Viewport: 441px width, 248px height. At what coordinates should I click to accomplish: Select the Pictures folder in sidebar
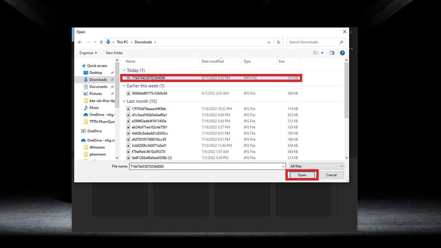pyautogui.click(x=95, y=94)
